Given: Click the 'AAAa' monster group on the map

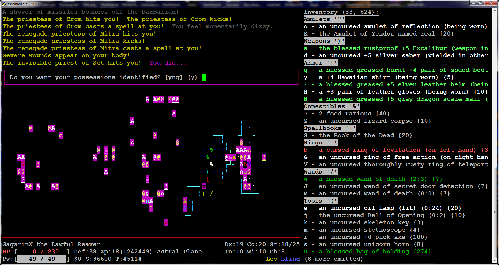Looking at the screenshot, I should pos(243,150).
